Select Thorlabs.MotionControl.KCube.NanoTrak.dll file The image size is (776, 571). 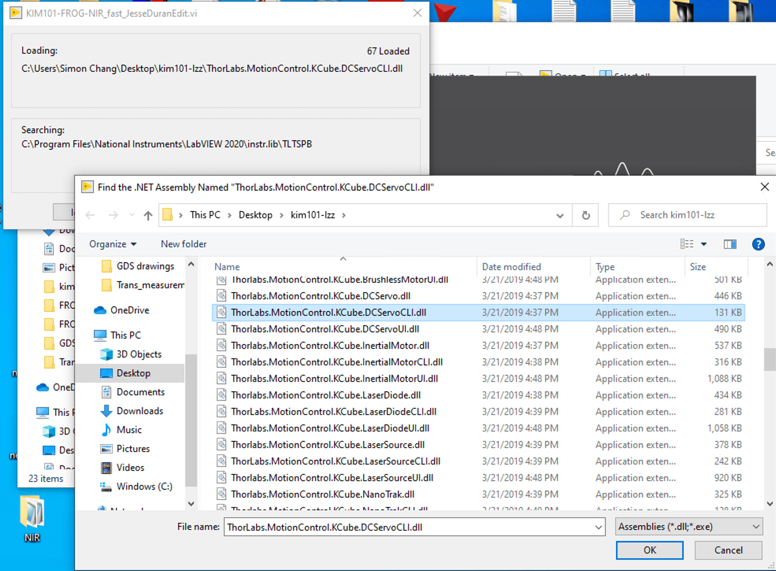click(x=478, y=494)
